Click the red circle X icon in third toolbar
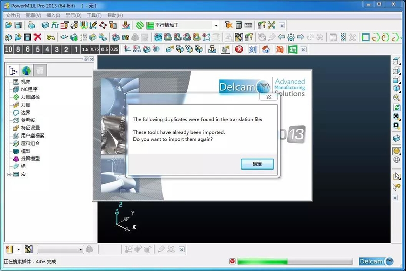 point(239,49)
